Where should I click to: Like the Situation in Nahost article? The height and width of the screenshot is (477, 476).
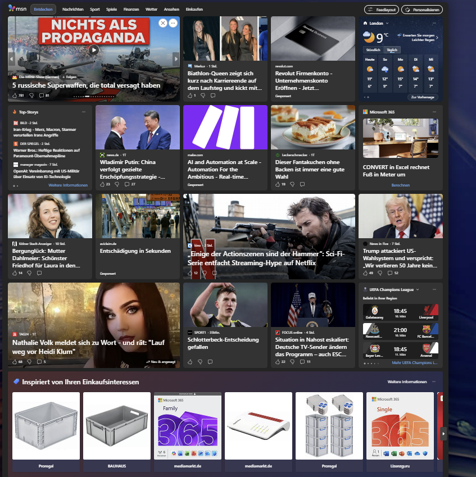tap(278, 362)
